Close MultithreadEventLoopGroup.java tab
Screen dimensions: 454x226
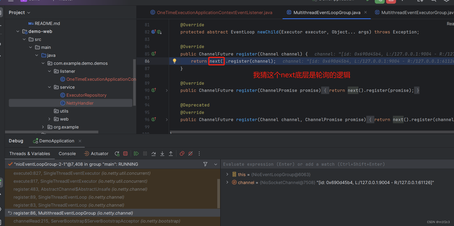pyautogui.click(x=366, y=12)
